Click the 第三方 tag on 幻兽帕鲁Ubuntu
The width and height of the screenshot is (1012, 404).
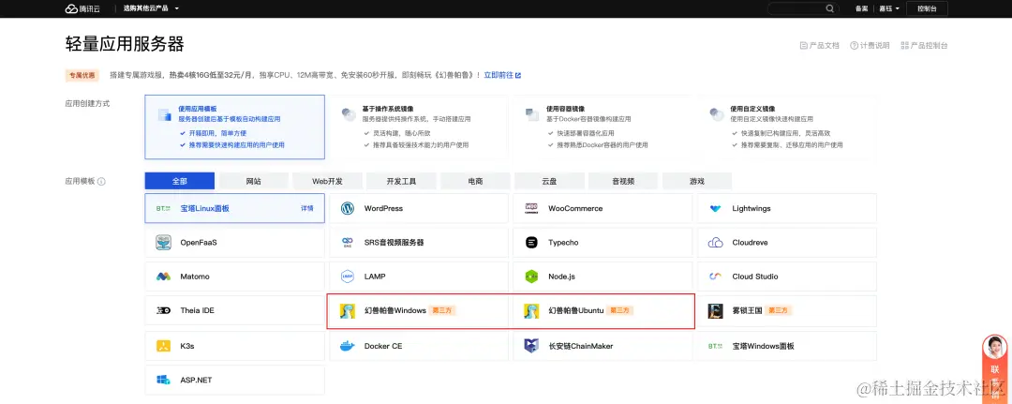(621, 310)
